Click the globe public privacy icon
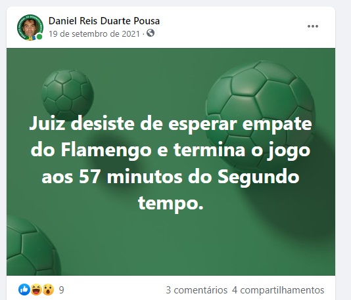This screenshot has width=351, height=300. (x=151, y=33)
